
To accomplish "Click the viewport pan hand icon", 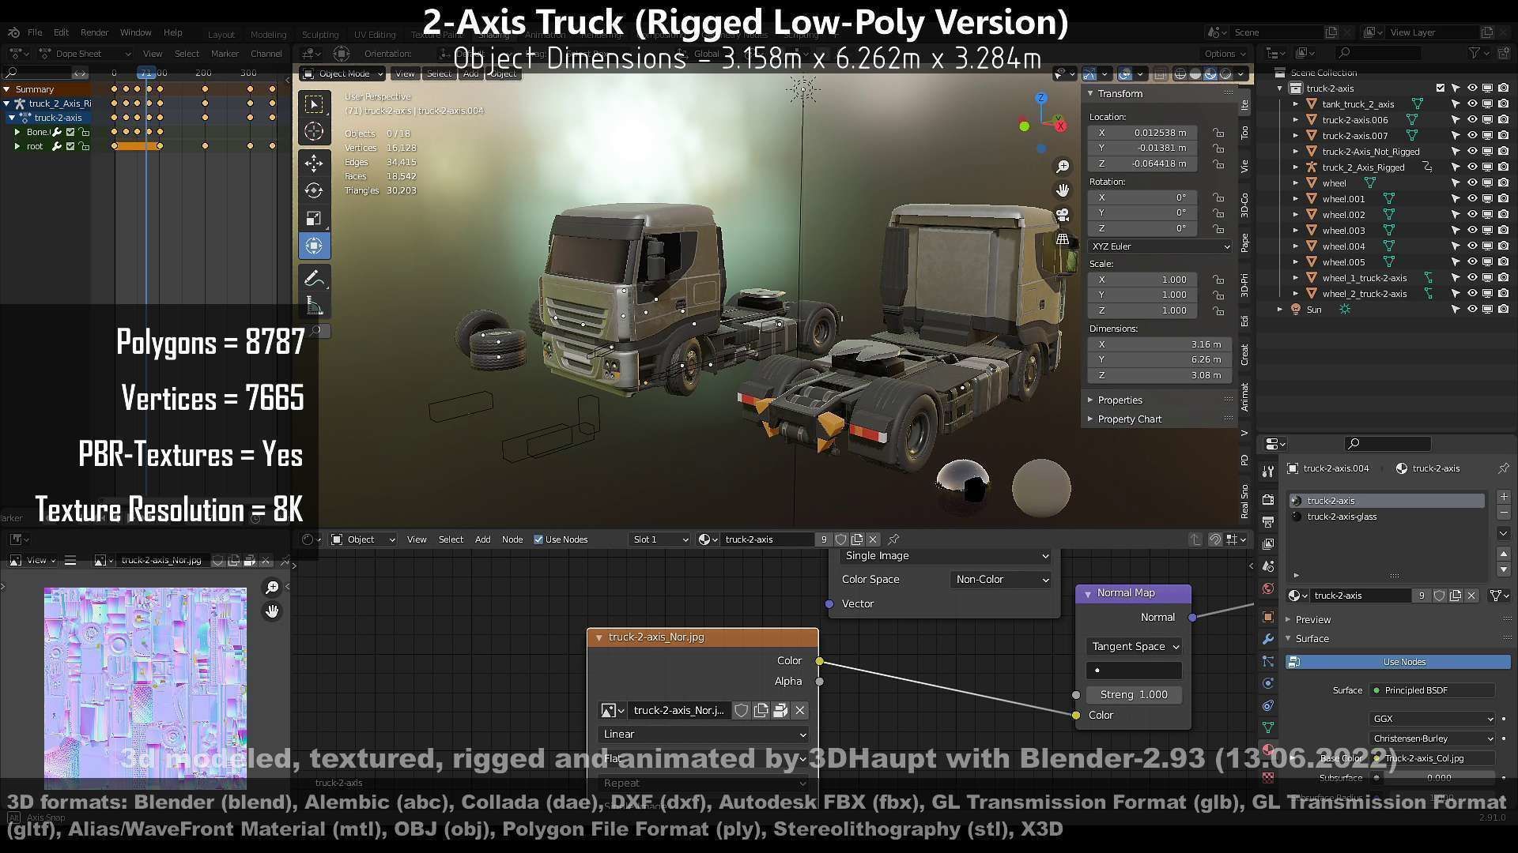I will pyautogui.click(x=1063, y=190).
